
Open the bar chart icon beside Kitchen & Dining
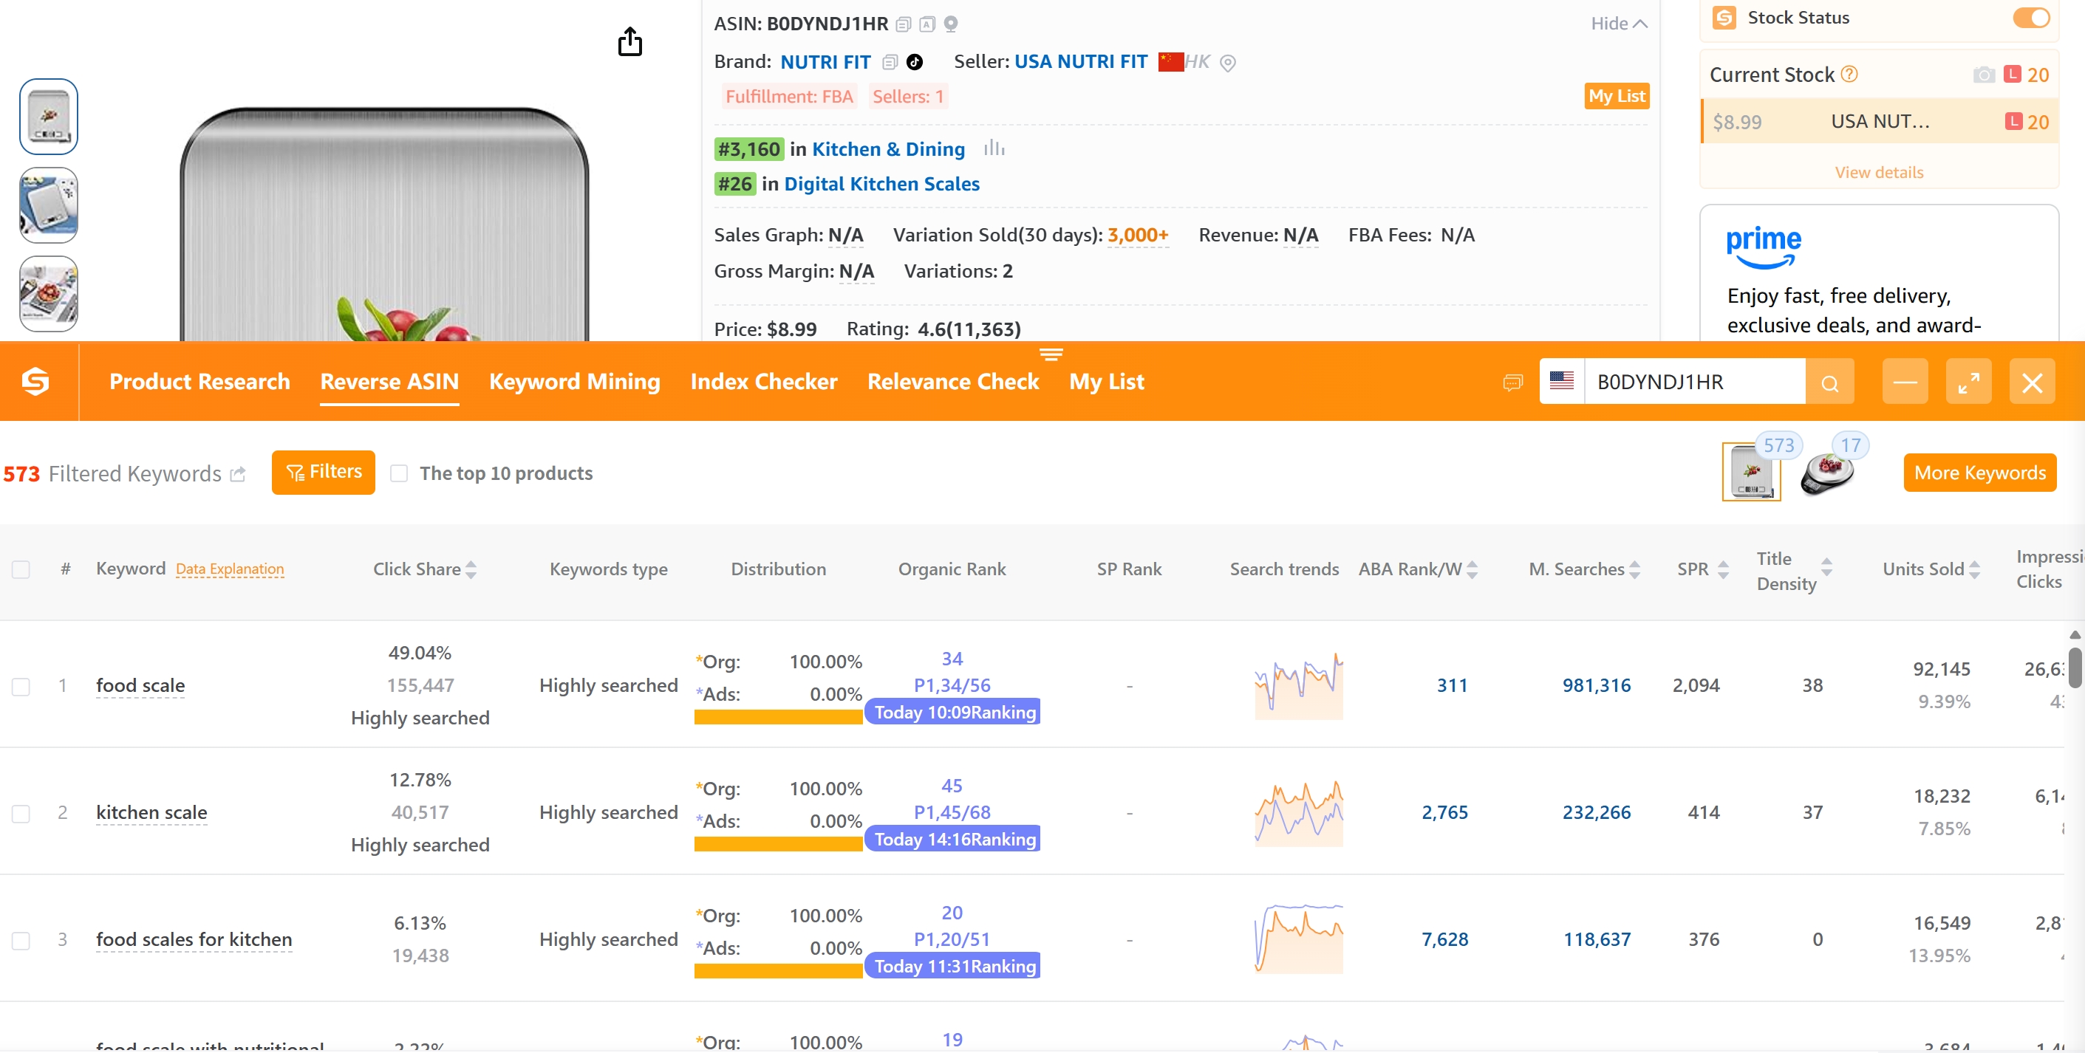993,149
